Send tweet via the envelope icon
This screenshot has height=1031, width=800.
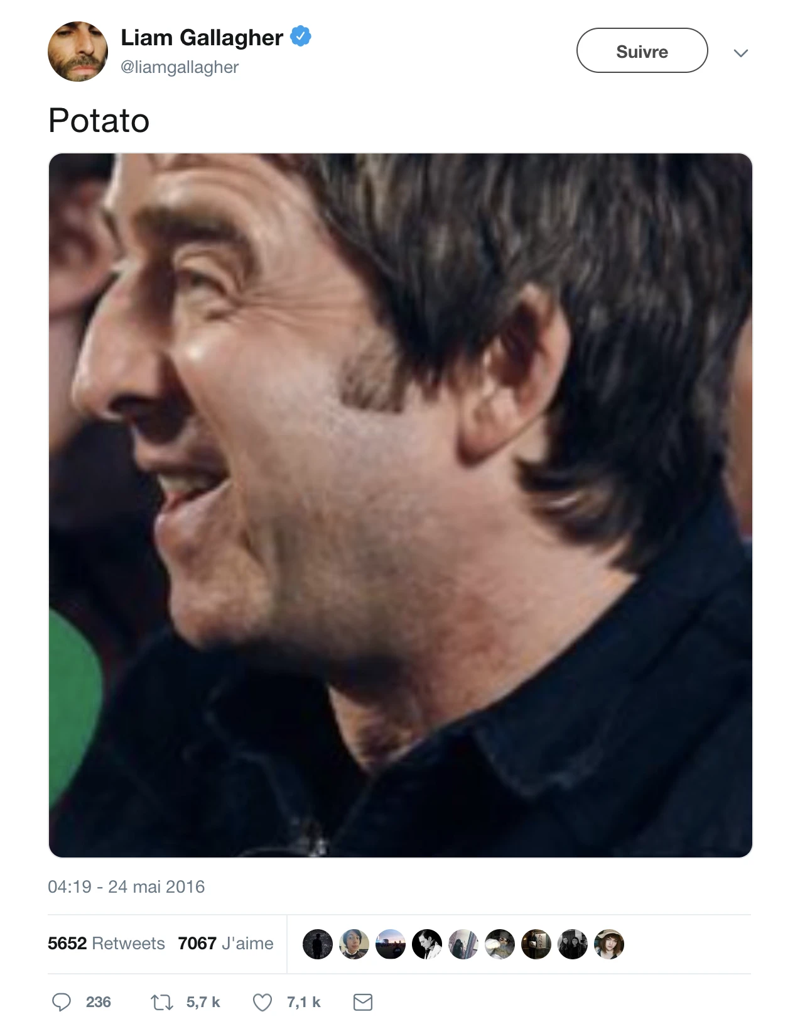click(363, 1002)
